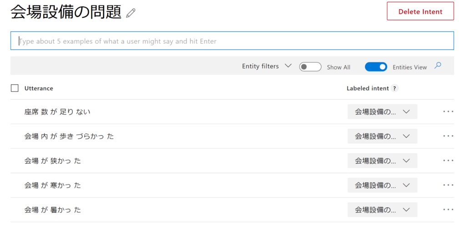Viewport: 466px width, 229px height.
Task: Open intent dropdown for 会場 が 暑かっ た
Action: [382, 210]
